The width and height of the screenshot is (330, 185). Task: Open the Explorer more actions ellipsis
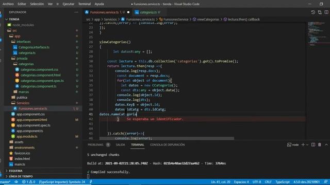coord(76,12)
